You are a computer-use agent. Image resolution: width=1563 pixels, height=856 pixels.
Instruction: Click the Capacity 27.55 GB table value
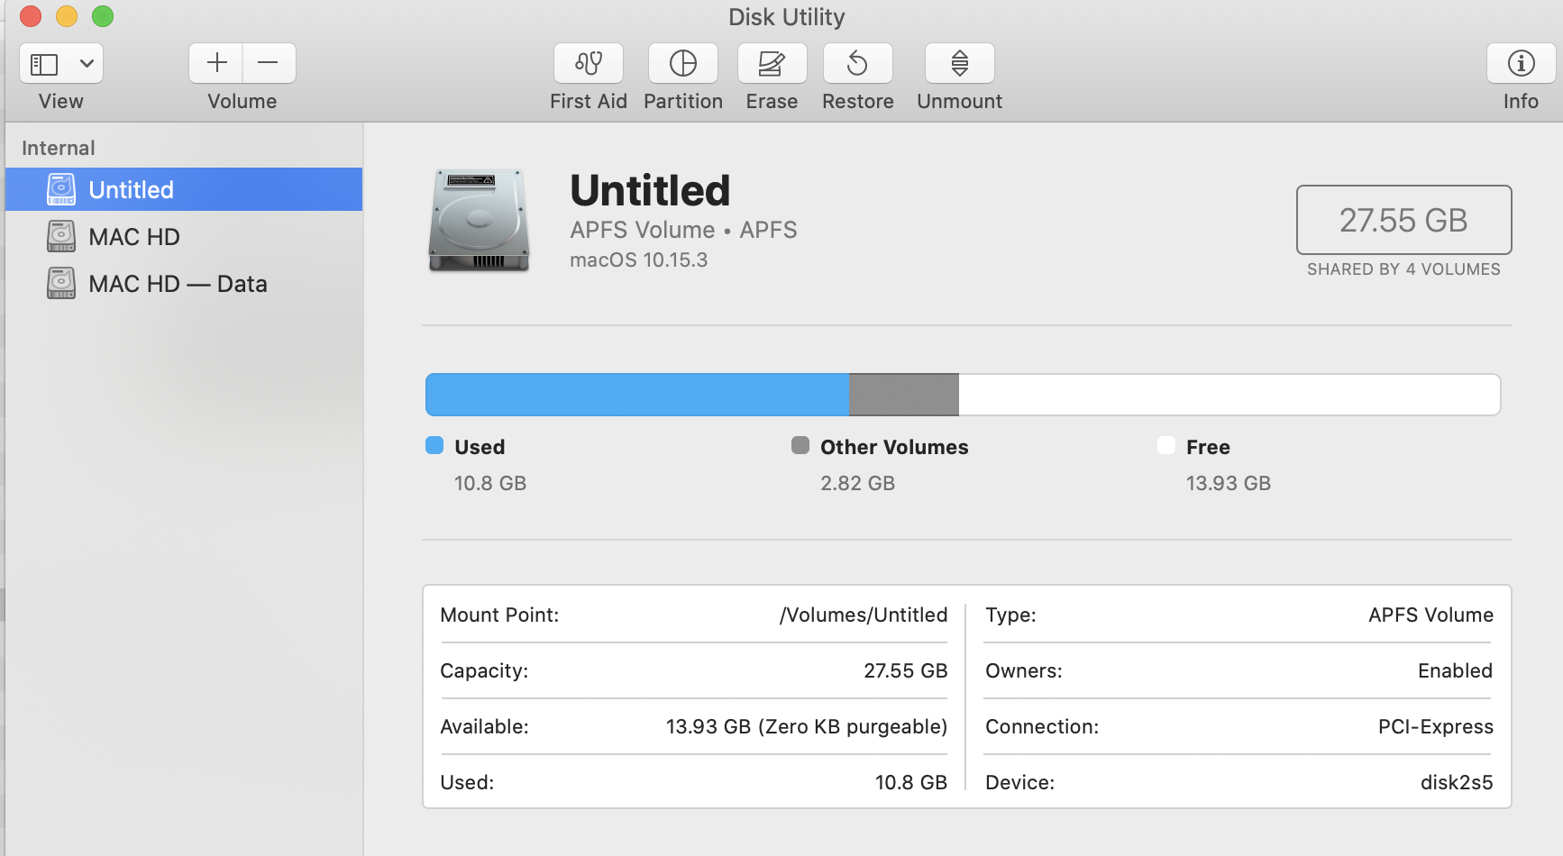pyautogui.click(x=906, y=670)
